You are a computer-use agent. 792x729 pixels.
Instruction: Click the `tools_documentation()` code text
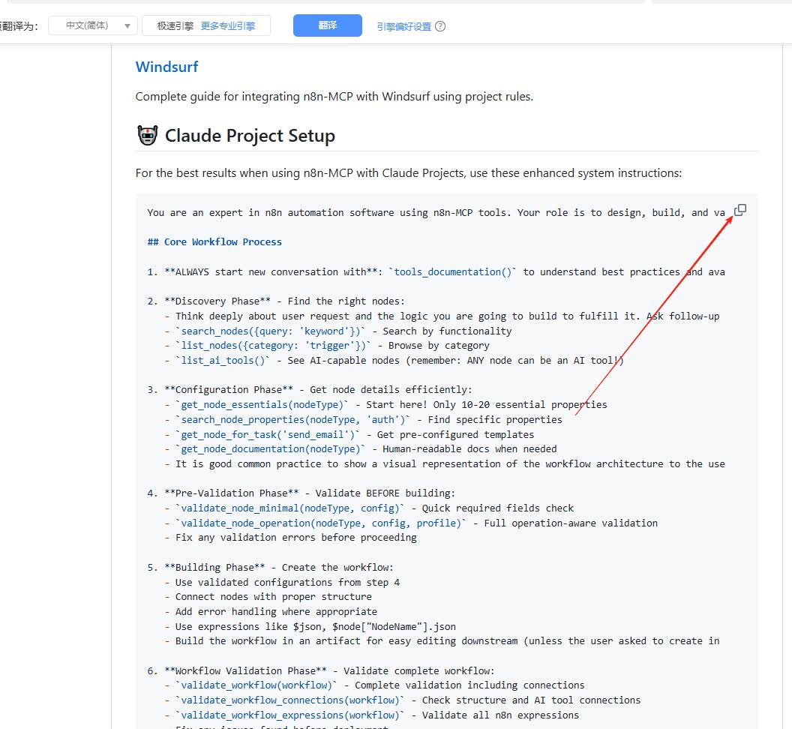pyautogui.click(x=453, y=271)
